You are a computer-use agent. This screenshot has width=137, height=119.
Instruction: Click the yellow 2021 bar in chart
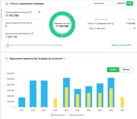coord(67,97)
